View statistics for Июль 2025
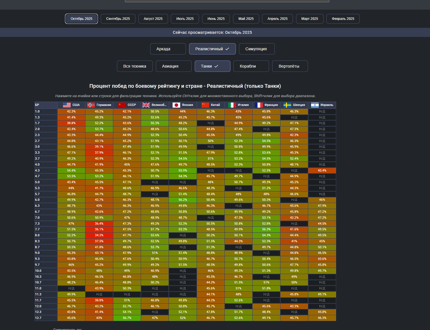This screenshot has width=430, height=330. point(185,19)
